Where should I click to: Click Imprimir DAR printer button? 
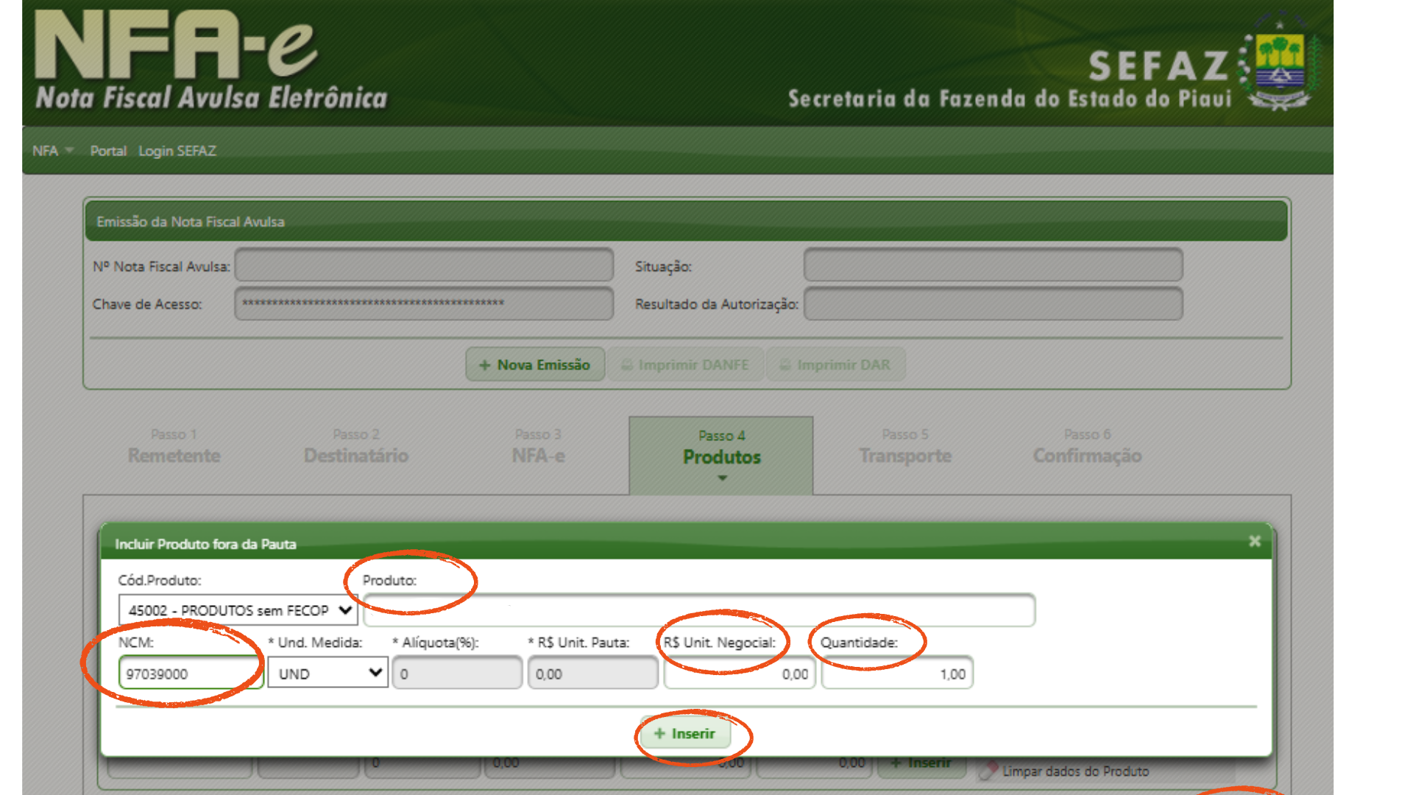tap(835, 365)
